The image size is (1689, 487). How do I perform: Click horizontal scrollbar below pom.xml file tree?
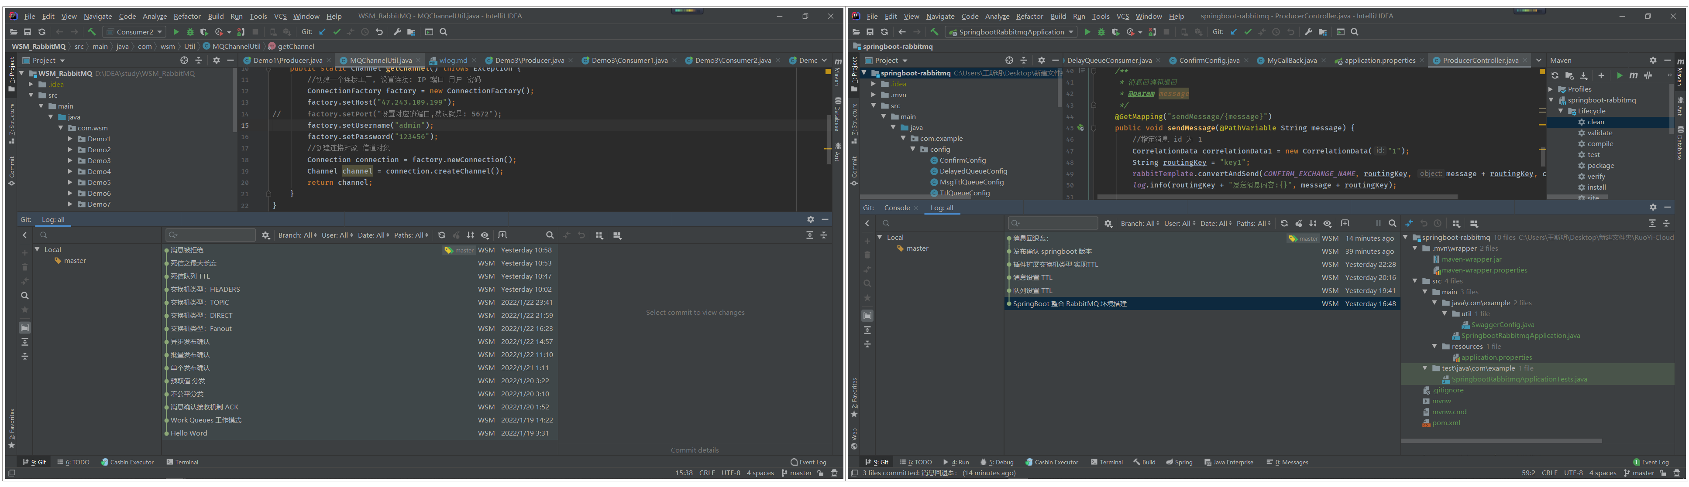[1501, 441]
